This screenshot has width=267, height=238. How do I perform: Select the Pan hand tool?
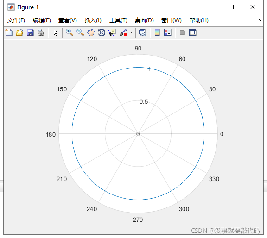click(91, 32)
